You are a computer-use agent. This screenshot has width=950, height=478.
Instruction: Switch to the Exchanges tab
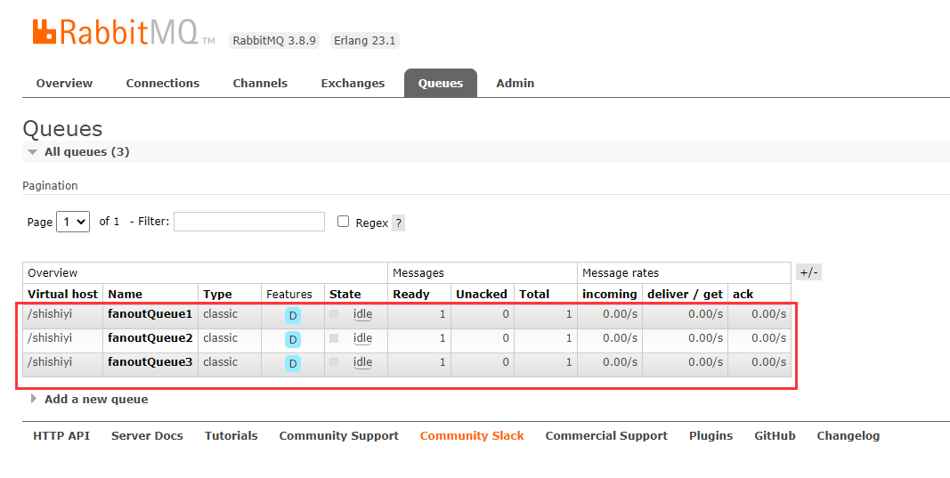point(353,83)
